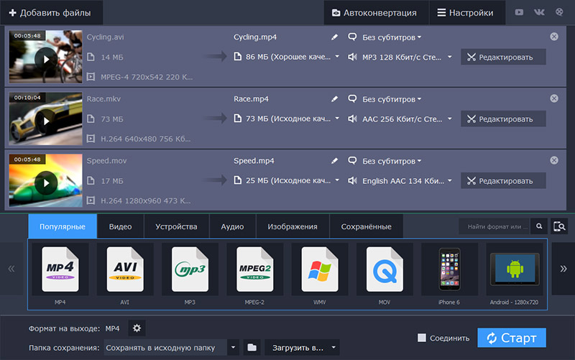
Task: Switch to the Устройства tab
Action: click(176, 227)
